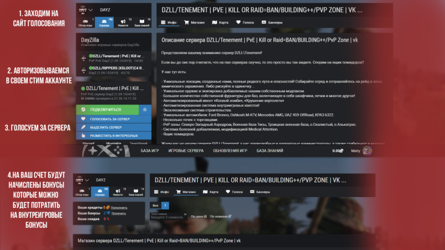The height and width of the screenshot is (250, 445).
Task: Click the Получить link next to bonuses
Action: tap(119, 213)
